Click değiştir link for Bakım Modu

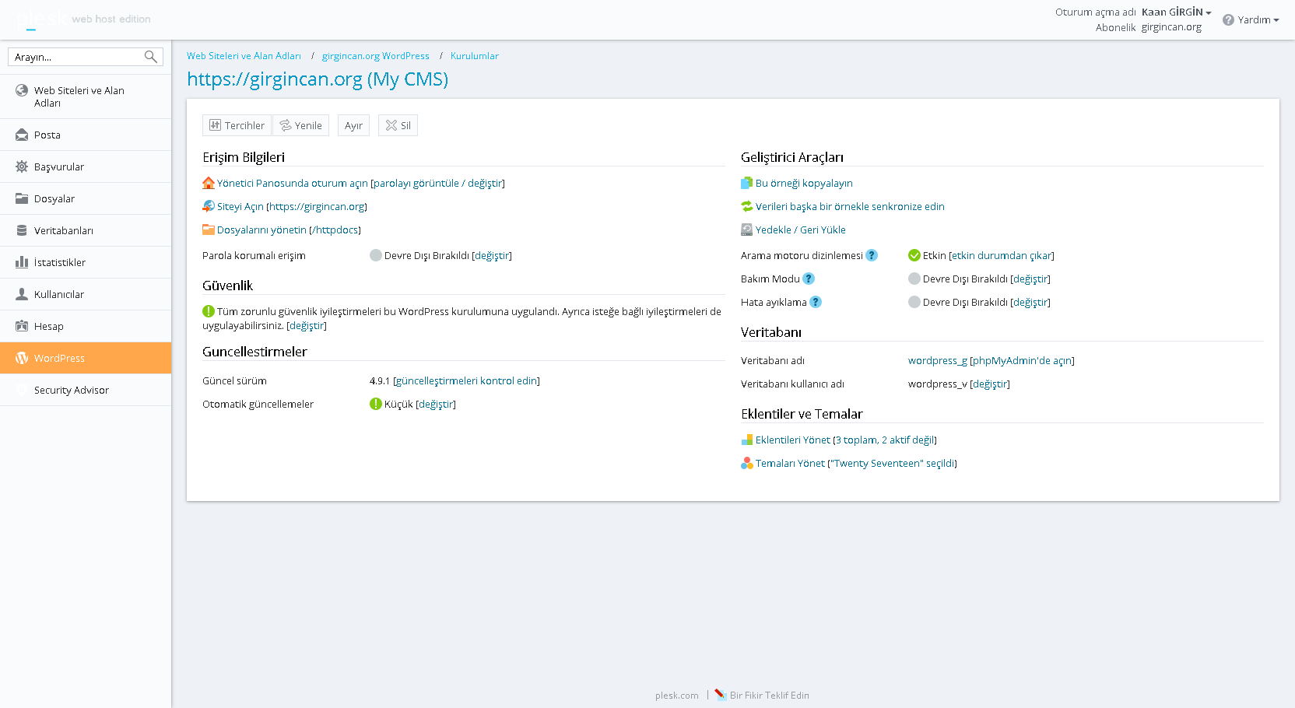pyautogui.click(x=1030, y=279)
